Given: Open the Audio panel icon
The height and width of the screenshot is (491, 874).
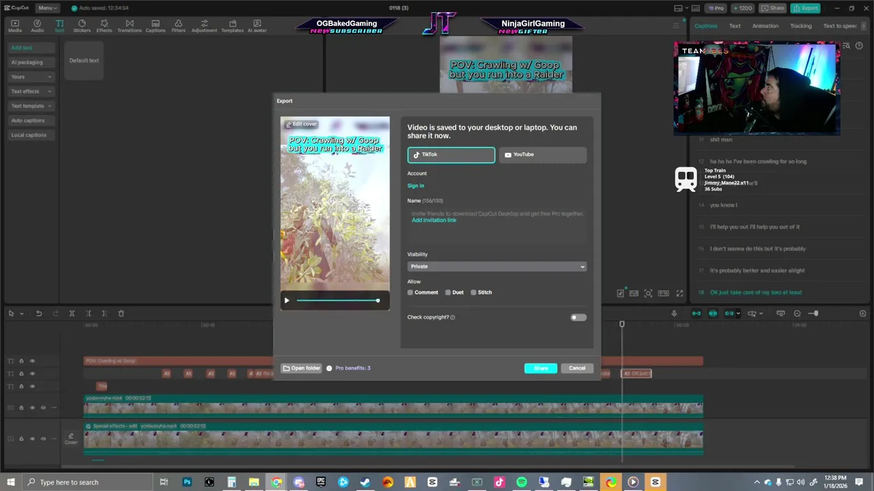Looking at the screenshot, I should point(37,26).
